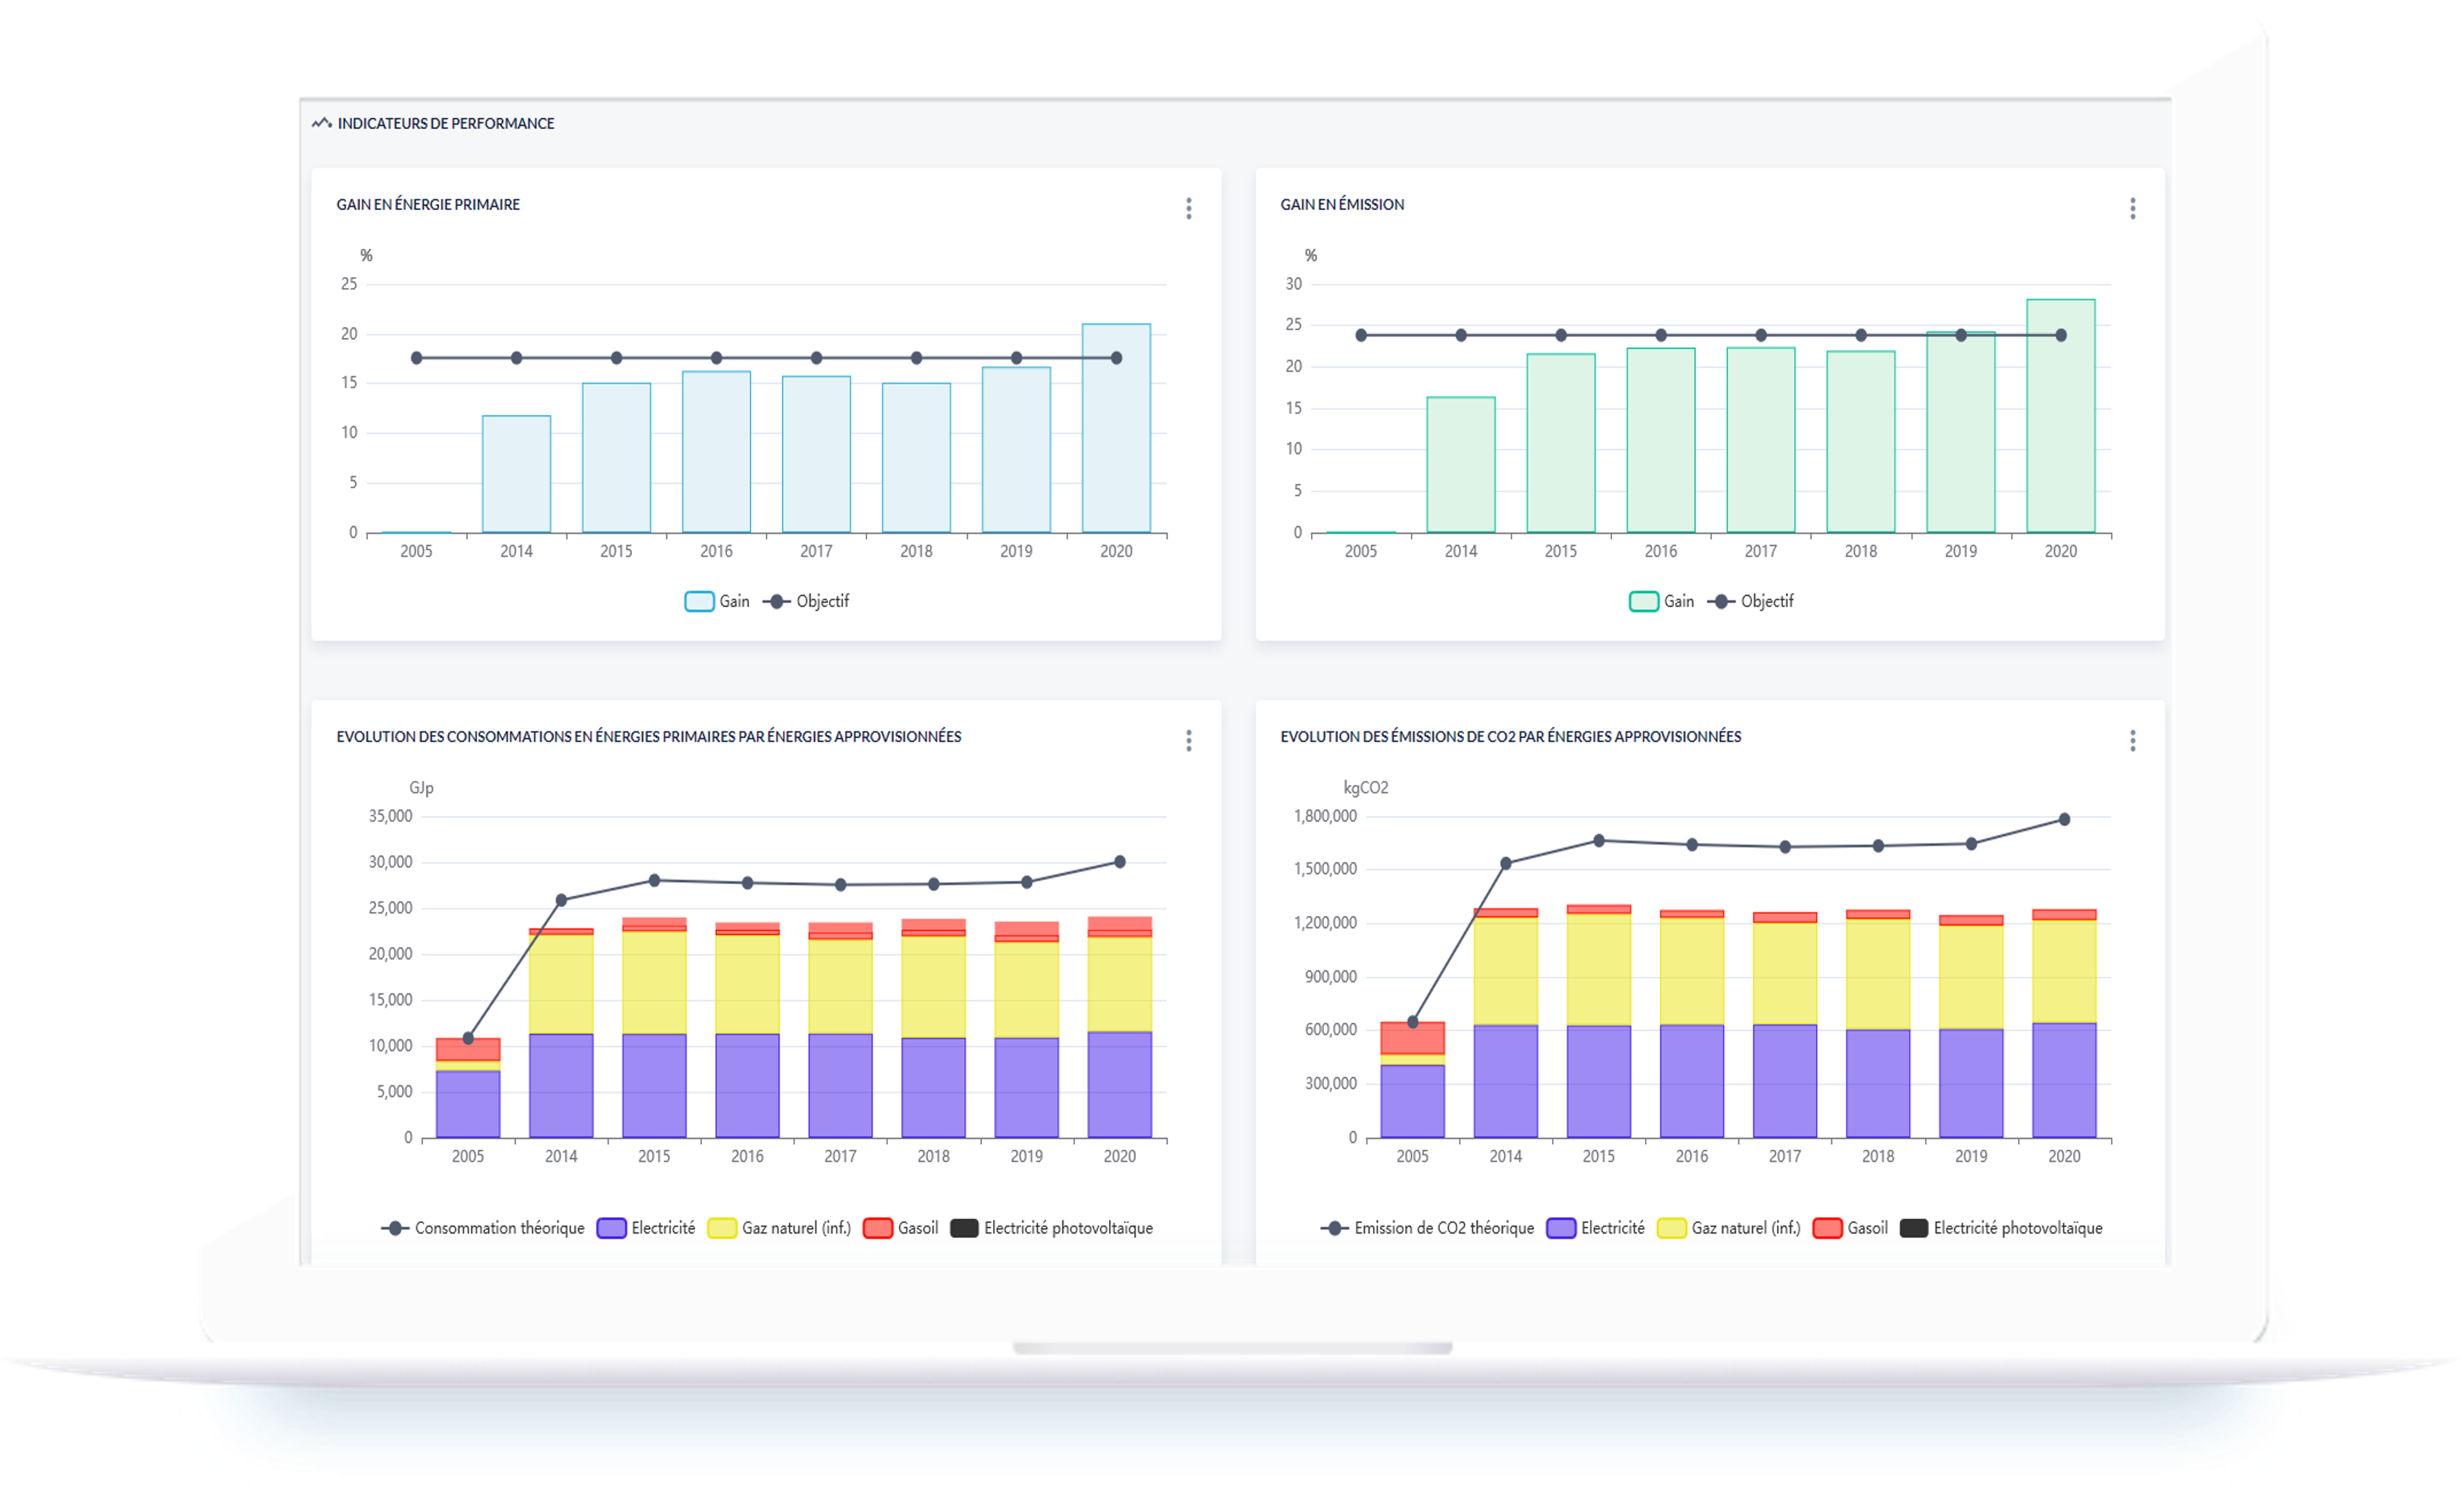Click the GJp axis unit label
The image size is (2464, 1503).
[x=421, y=788]
